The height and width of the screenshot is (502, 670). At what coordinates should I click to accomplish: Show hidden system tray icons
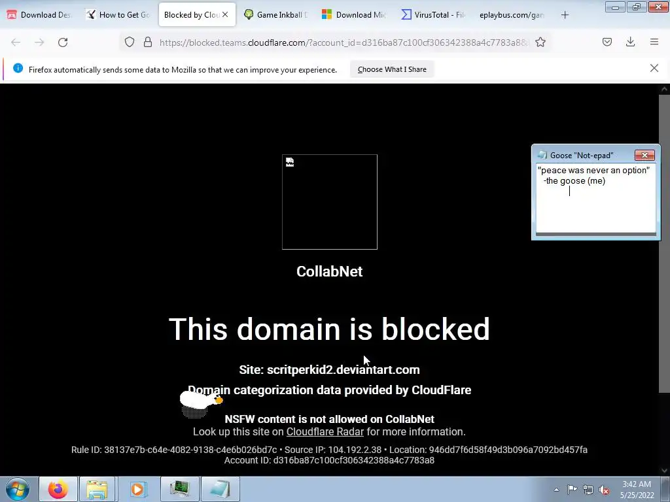click(556, 490)
